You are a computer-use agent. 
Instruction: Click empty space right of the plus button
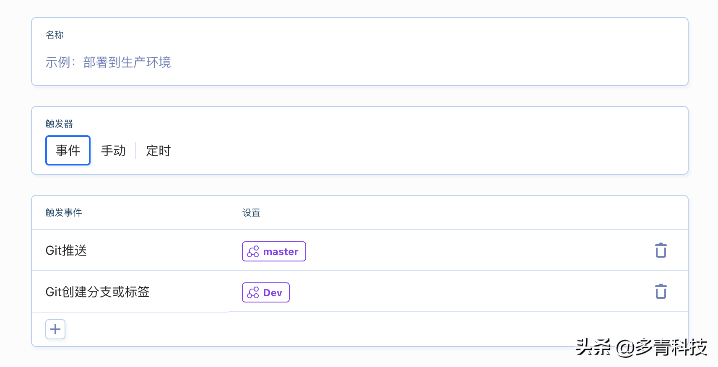pos(294,329)
